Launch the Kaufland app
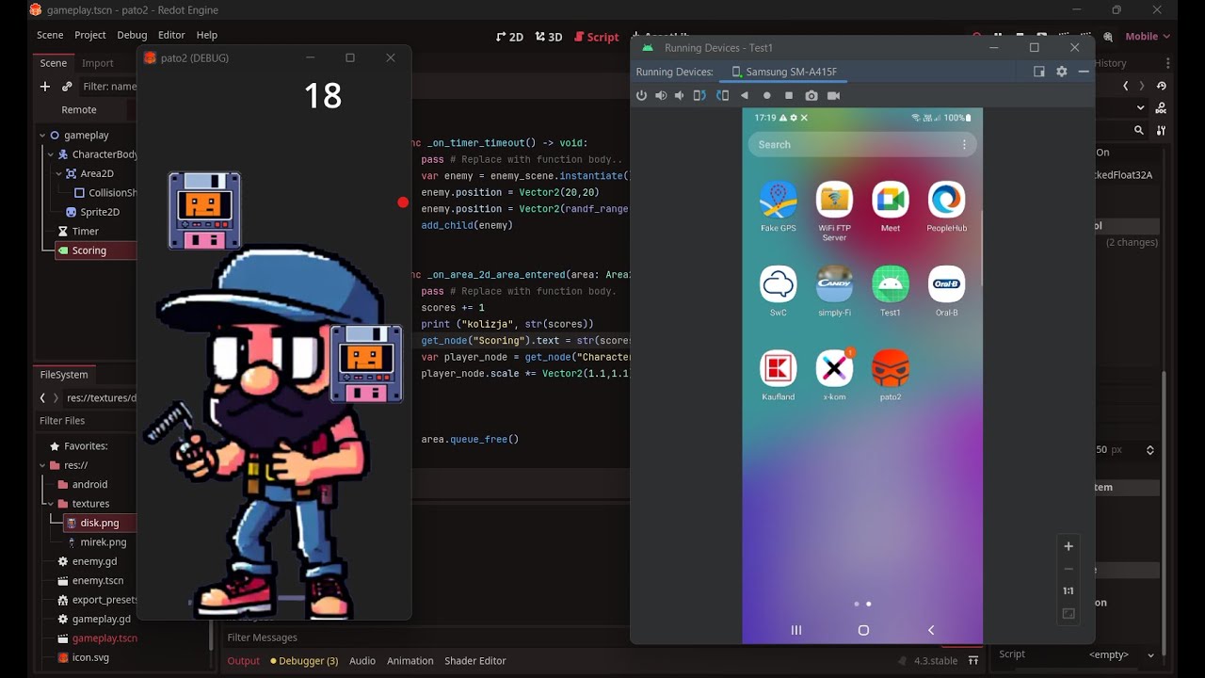Image resolution: width=1205 pixels, height=678 pixels. (x=779, y=376)
